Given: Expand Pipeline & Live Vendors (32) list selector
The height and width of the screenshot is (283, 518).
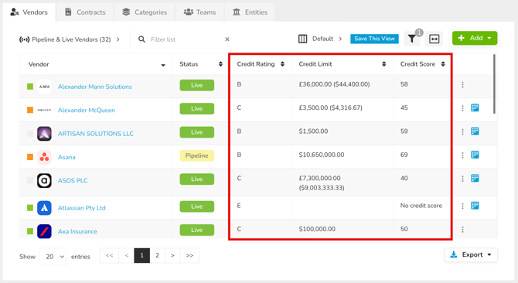Looking at the screenshot, I should (x=70, y=39).
